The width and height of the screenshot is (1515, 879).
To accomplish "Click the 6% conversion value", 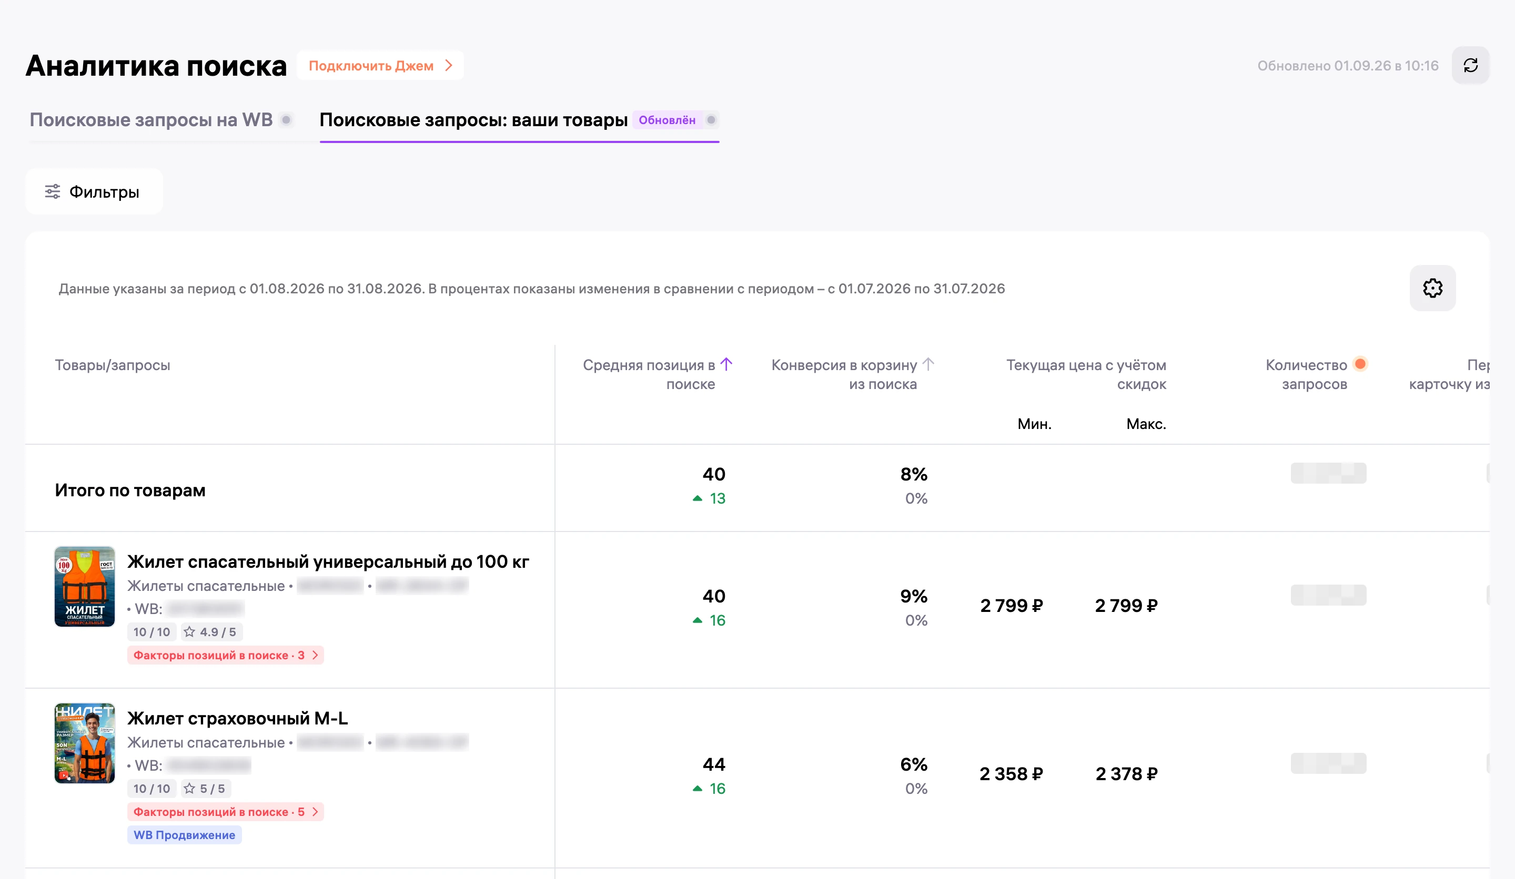I will pos(914,764).
